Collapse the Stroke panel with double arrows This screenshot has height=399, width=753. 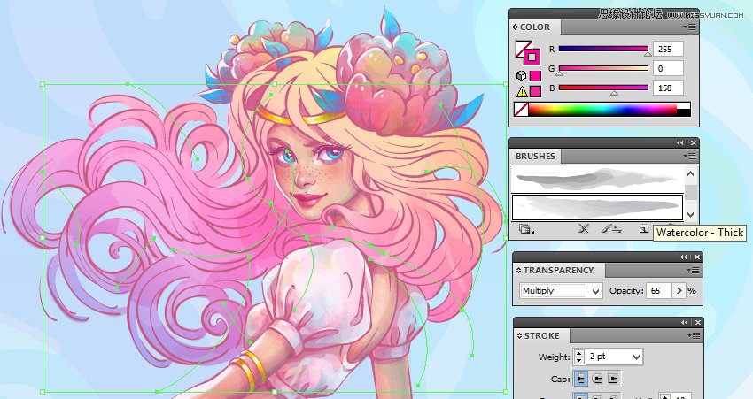[x=684, y=323]
